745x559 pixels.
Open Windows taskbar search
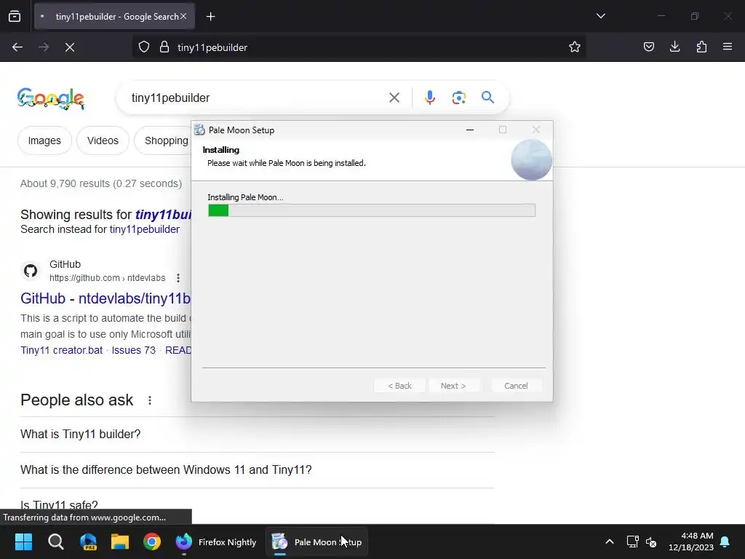click(x=55, y=542)
